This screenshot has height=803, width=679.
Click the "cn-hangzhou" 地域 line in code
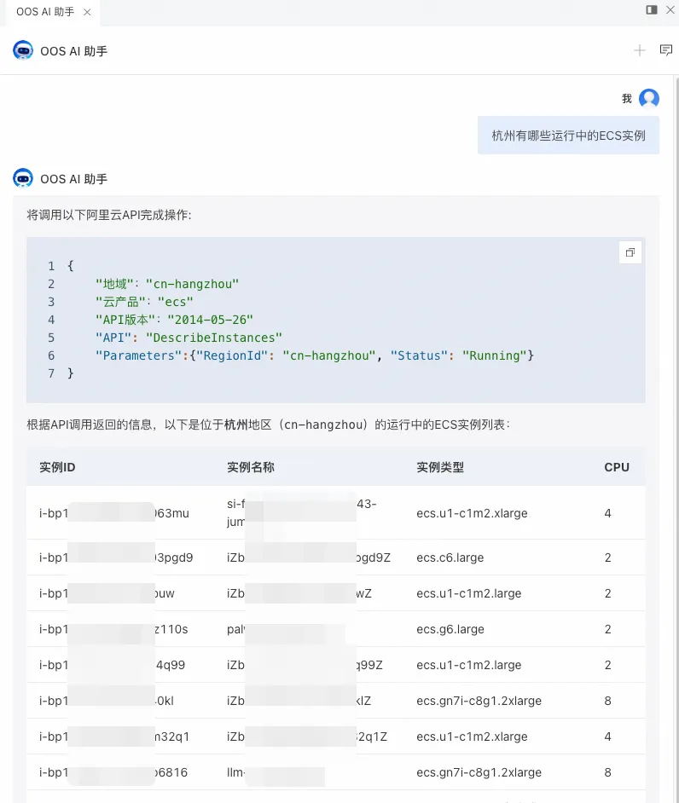[x=167, y=284]
